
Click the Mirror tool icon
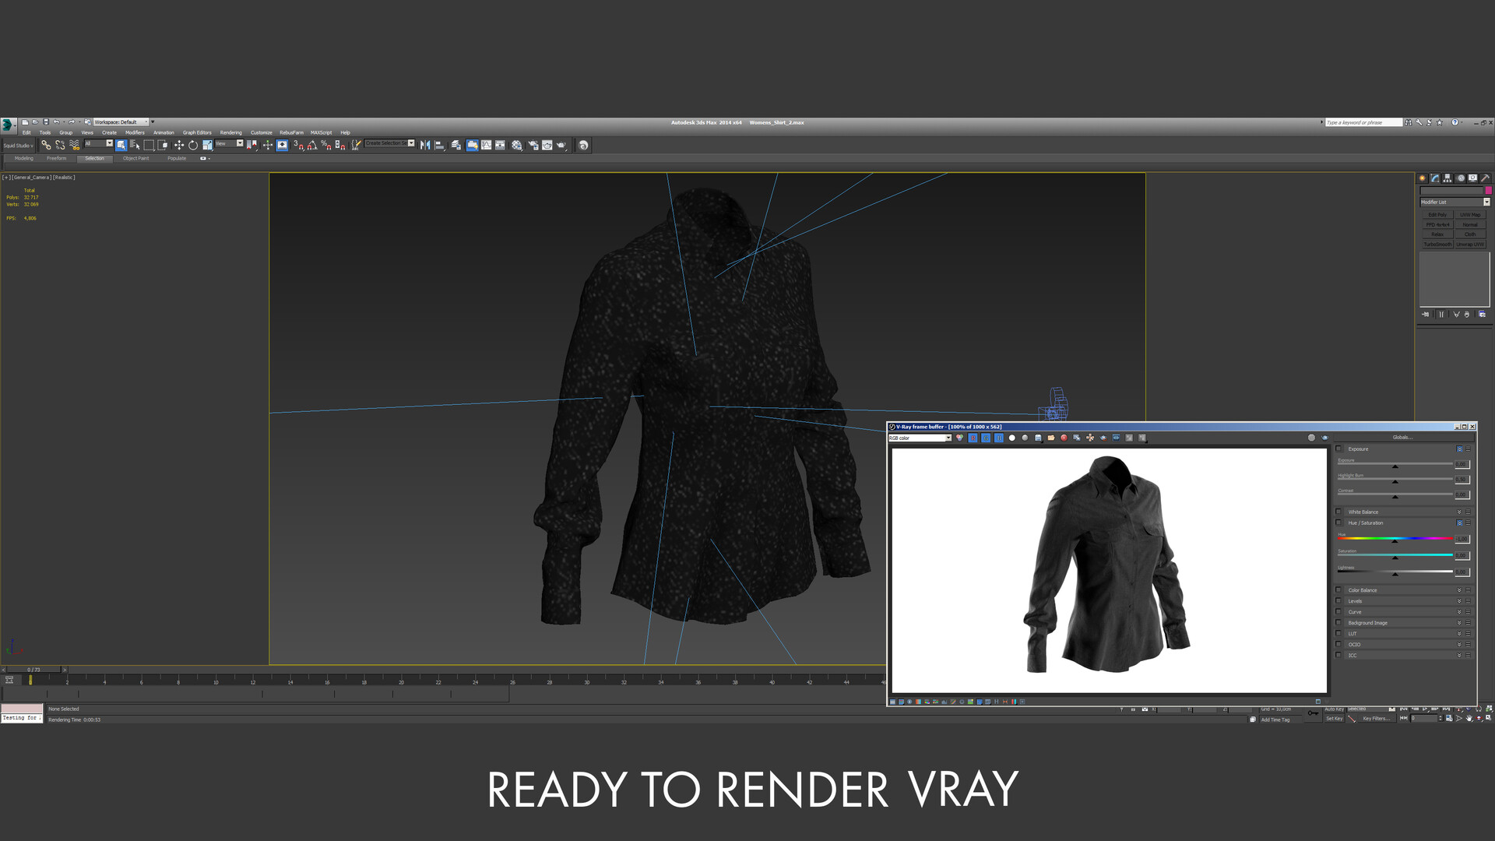(x=425, y=145)
